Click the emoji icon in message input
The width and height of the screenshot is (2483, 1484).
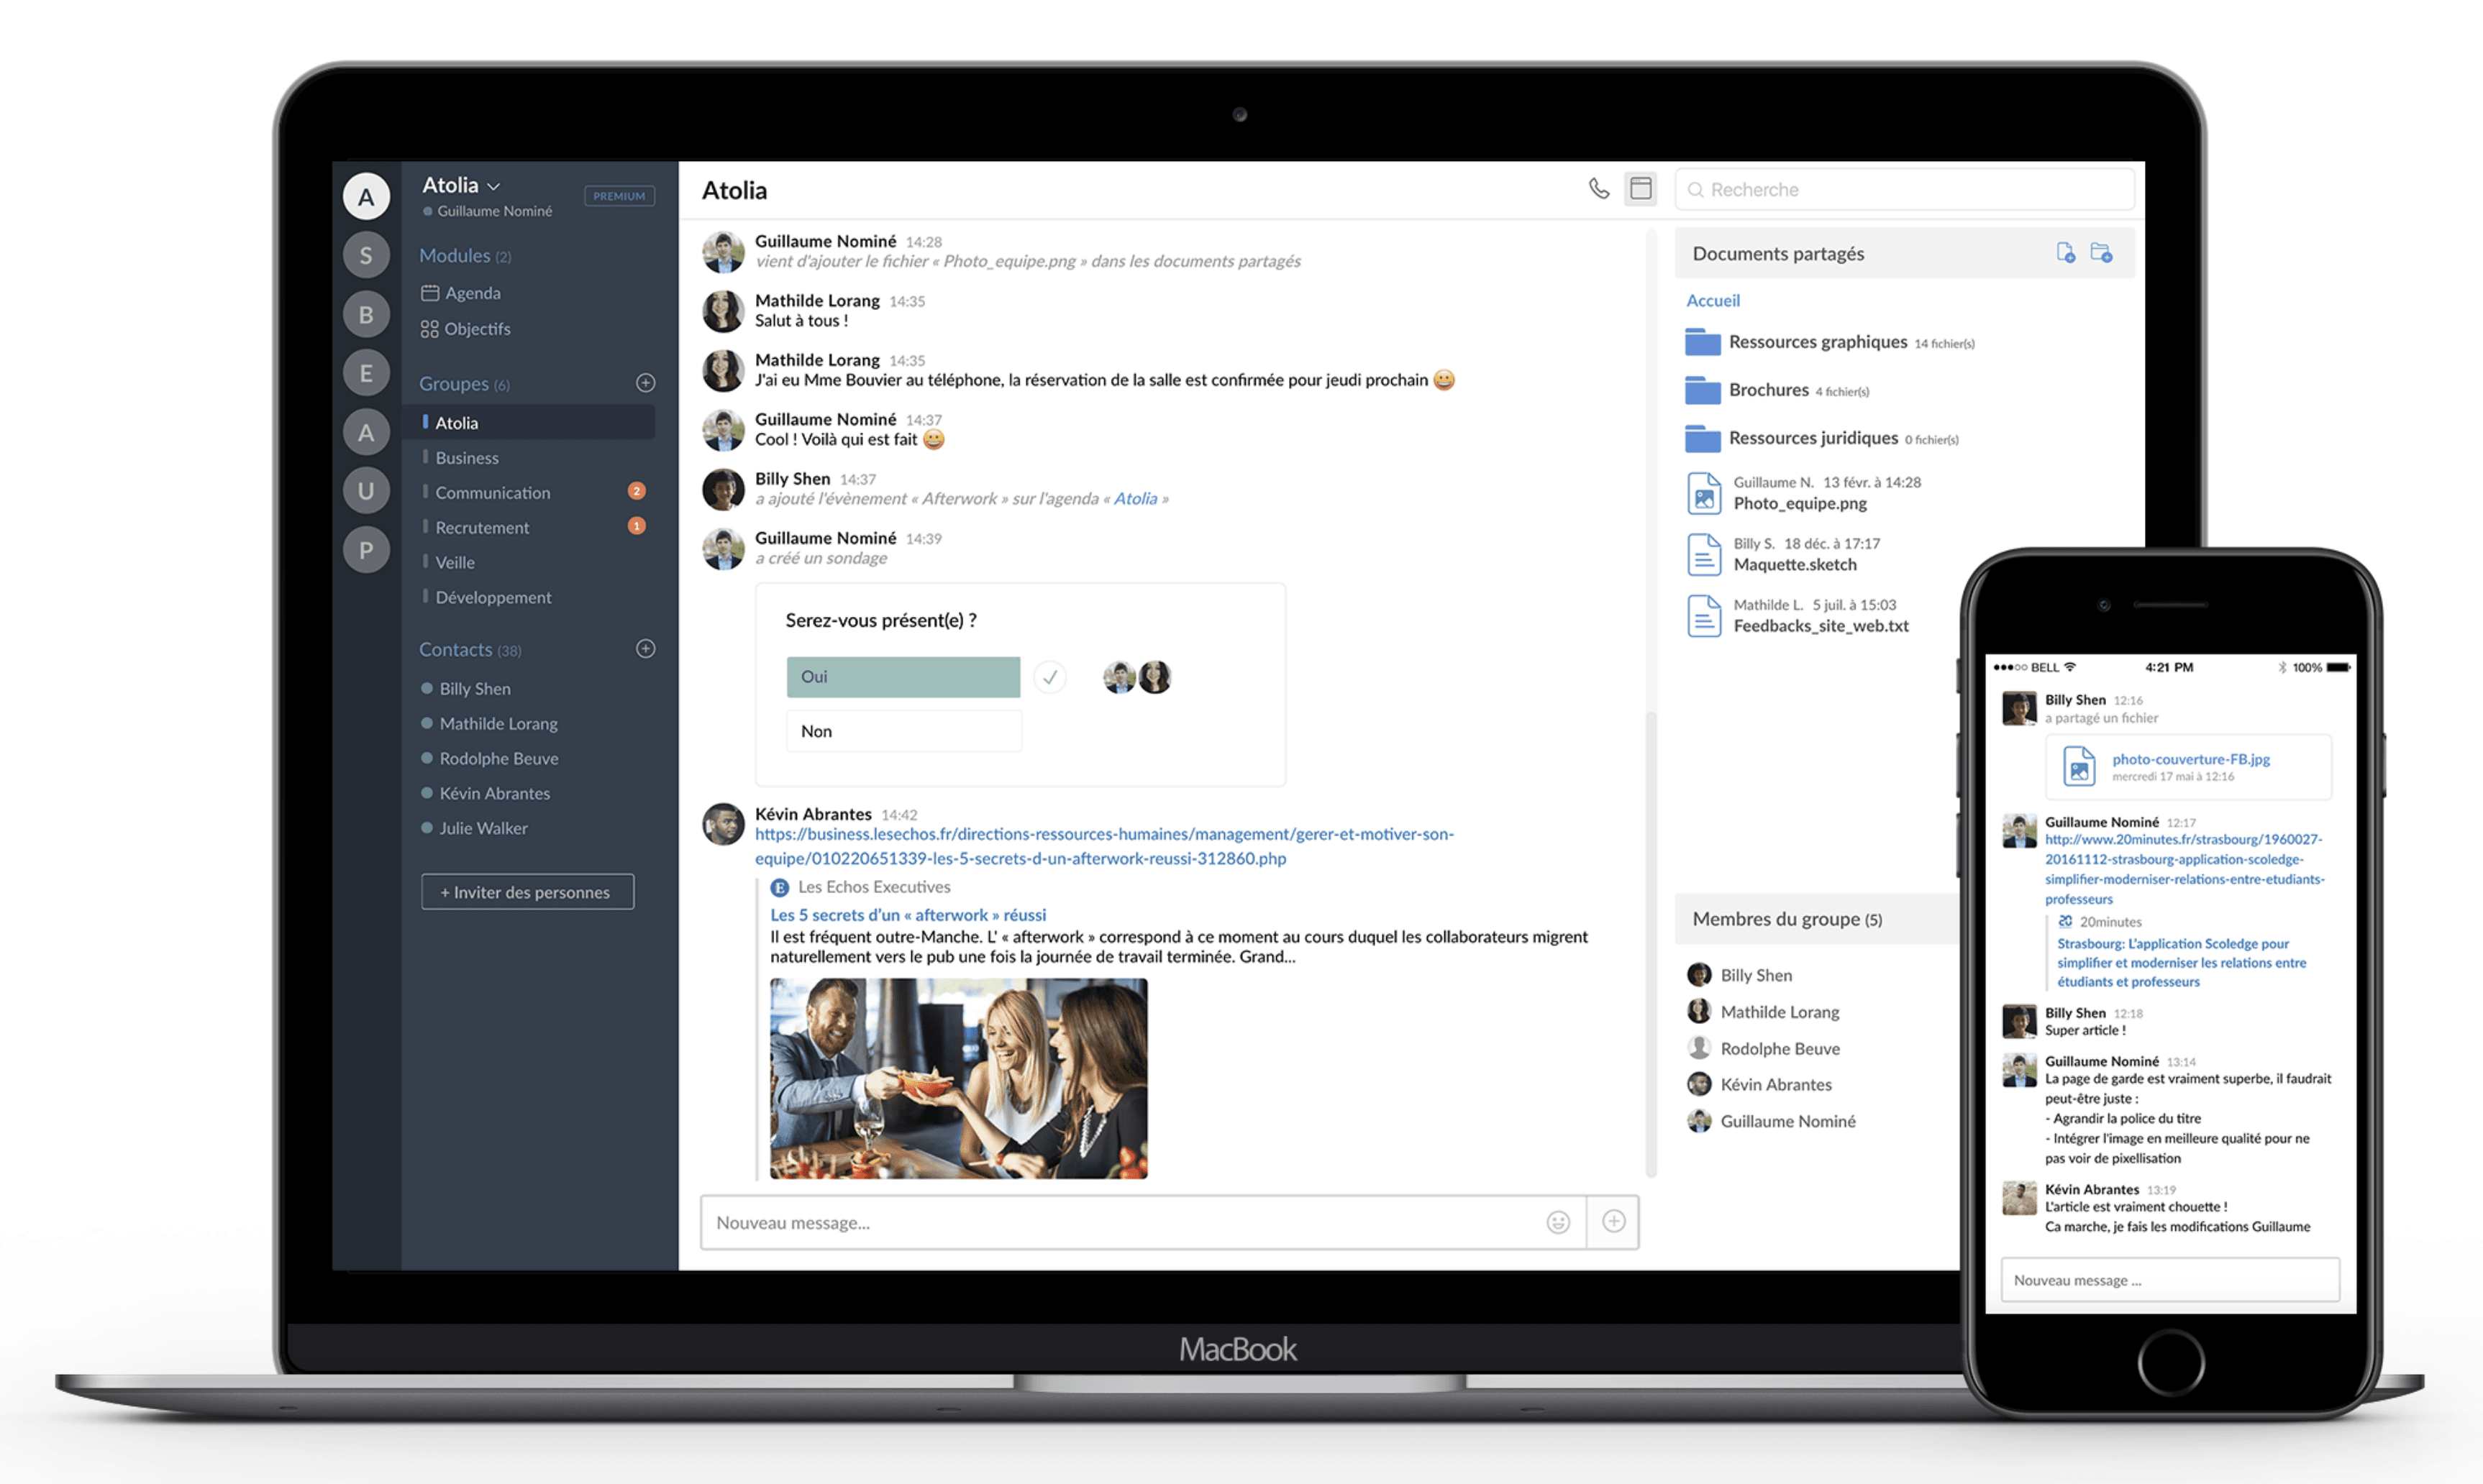pyautogui.click(x=1559, y=1221)
